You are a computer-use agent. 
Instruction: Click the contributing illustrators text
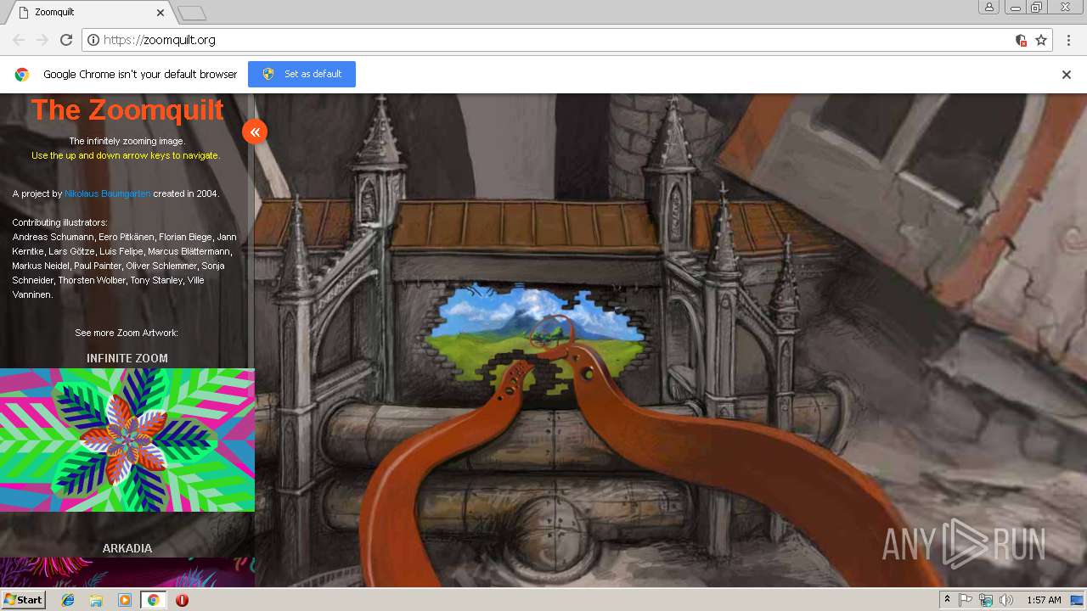tap(124, 259)
